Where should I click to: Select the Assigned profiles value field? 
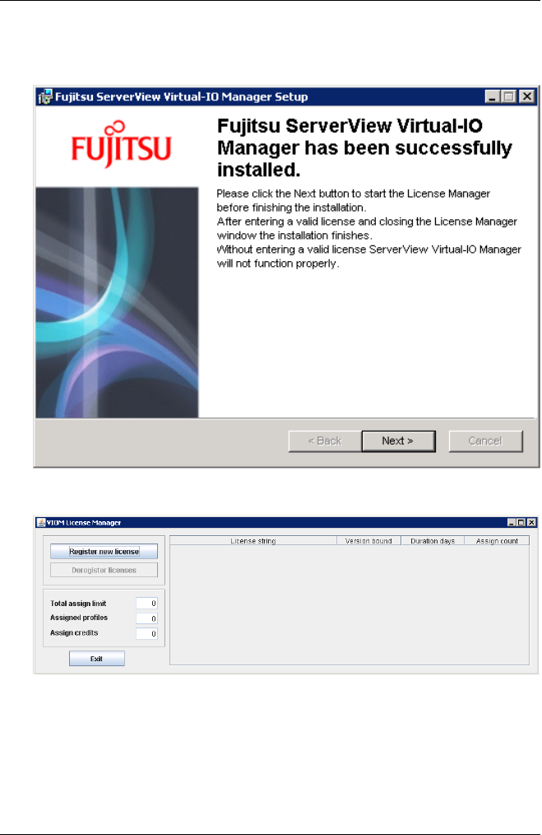tap(146, 618)
